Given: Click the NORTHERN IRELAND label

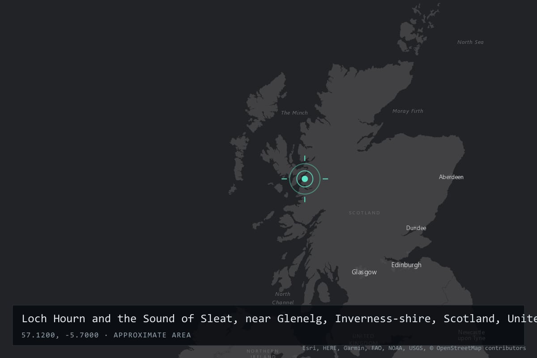Looking at the screenshot, I should 263,354.
